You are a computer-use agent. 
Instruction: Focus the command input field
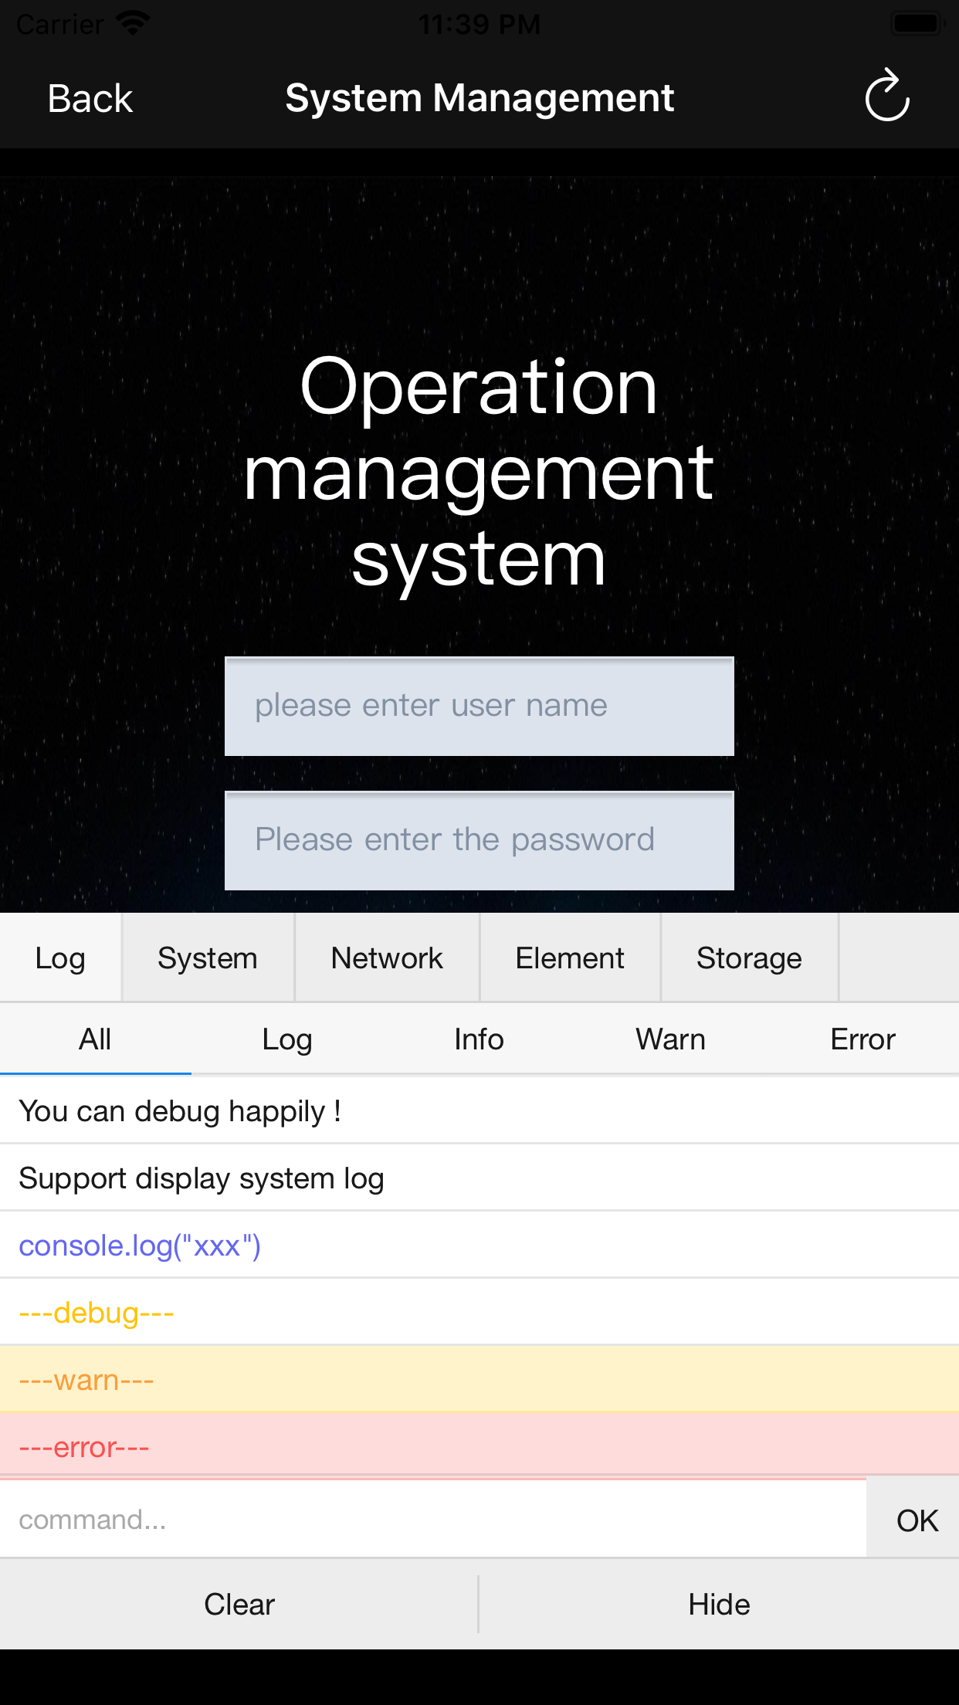point(432,1517)
